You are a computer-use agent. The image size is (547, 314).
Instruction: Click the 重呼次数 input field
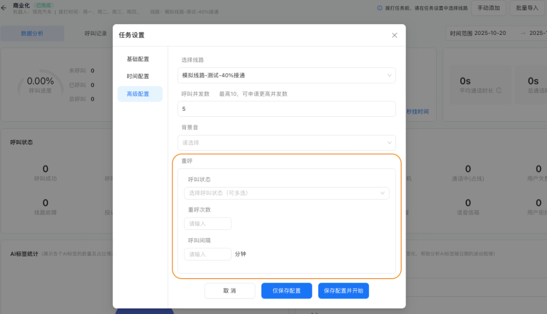coord(208,223)
